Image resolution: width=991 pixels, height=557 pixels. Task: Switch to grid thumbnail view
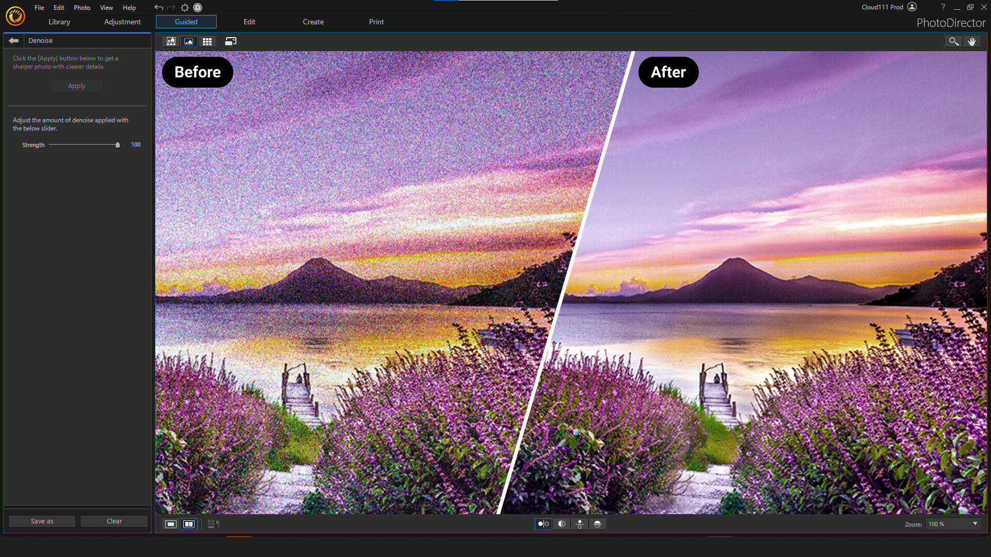pyautogui.click(x=207, y=41)
